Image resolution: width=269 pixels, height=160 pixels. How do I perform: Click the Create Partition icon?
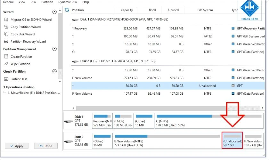click(x=6, y=56)
